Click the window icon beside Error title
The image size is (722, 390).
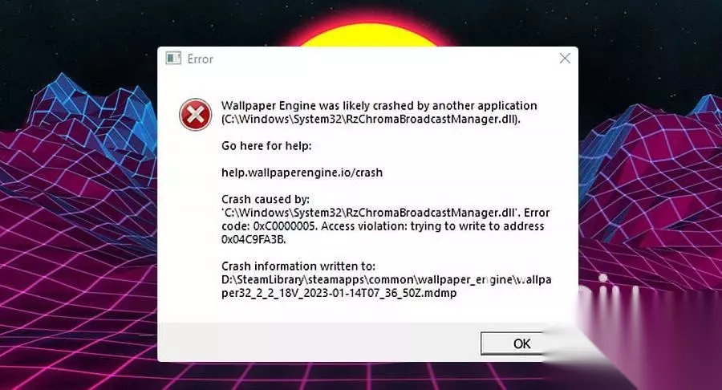[x=173, y=59]
